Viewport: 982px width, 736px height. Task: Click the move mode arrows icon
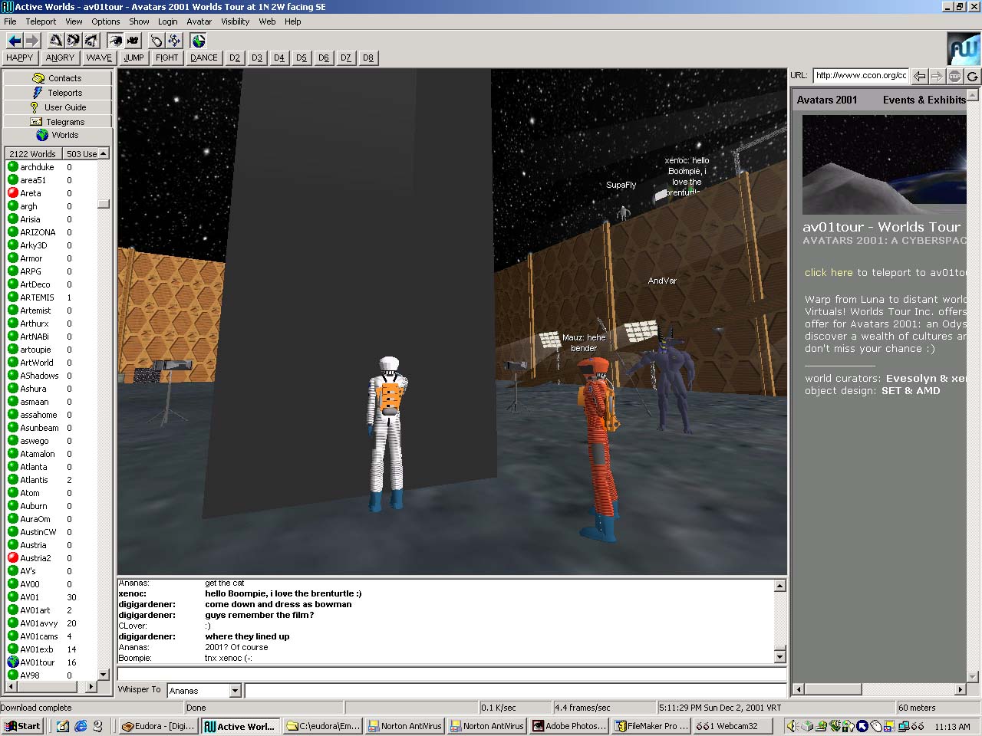click(174, 41)
